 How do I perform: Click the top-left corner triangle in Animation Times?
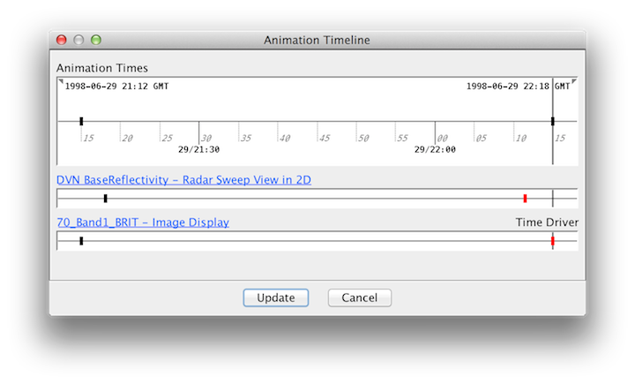(61, 82)
